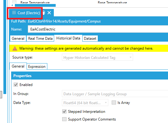Toggle the Enabled checkbox
The image size is (168, 123).
pyautogui.click(x=16, y=85)
